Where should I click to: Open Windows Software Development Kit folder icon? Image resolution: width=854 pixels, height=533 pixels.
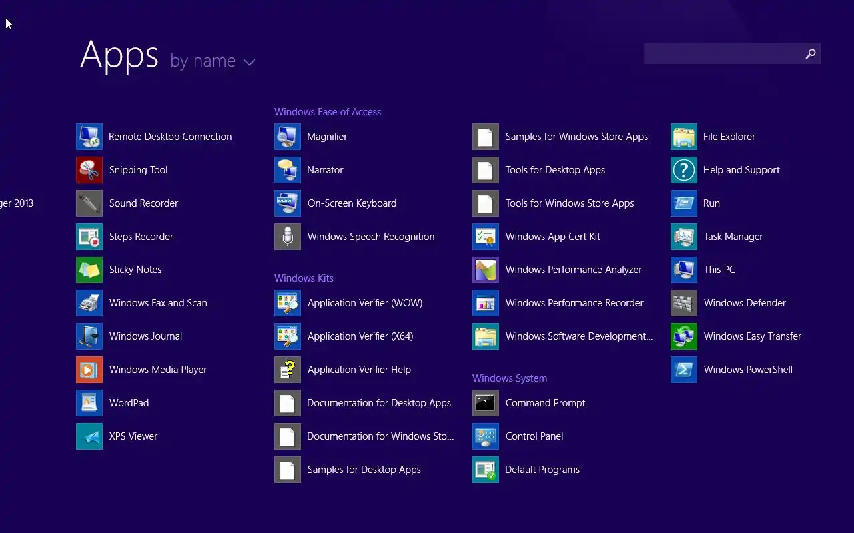[486, 336]
